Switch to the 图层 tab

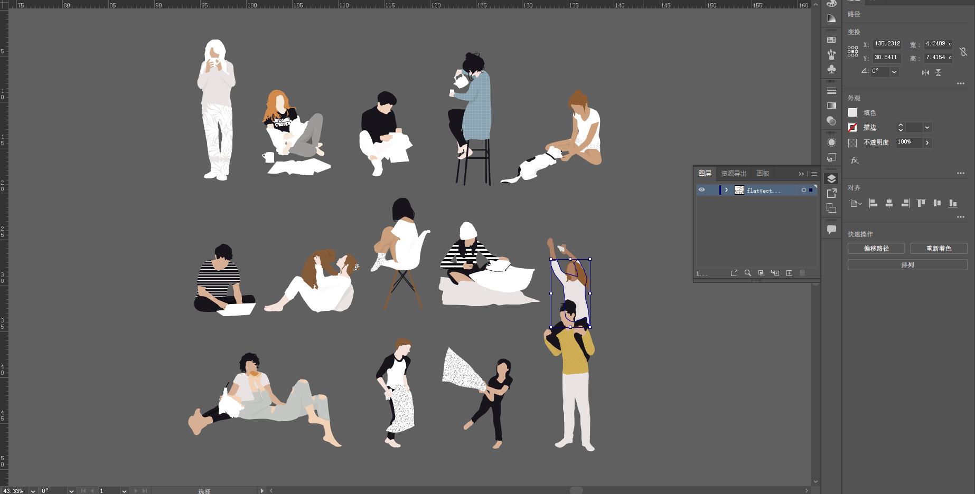705,174
